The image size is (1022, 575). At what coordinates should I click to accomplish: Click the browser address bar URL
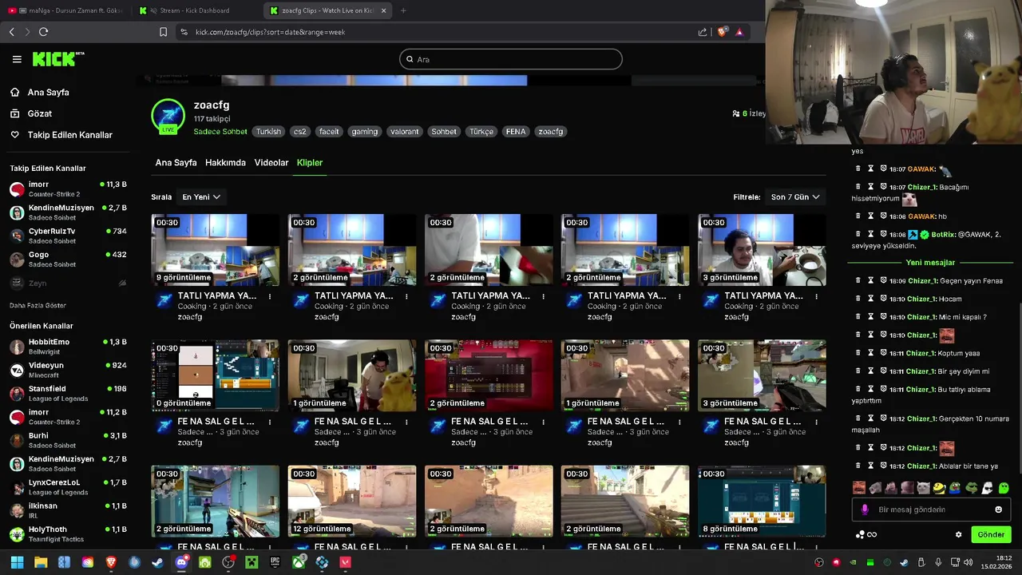tap(271, 32)
